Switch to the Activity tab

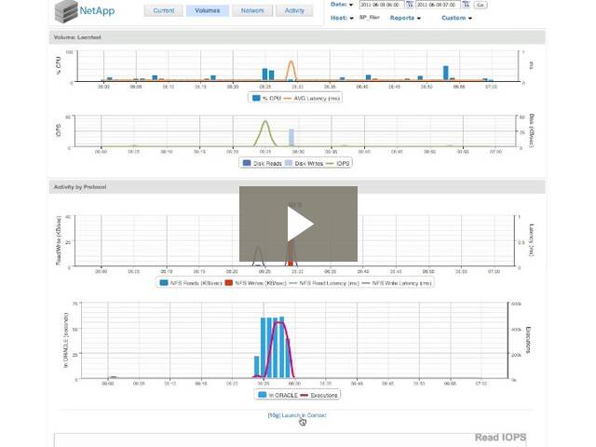[294, 10]
